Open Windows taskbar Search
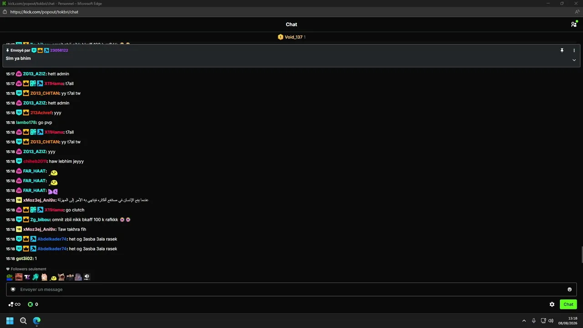Viewport: 583px width, 328px height. [23, 321]
